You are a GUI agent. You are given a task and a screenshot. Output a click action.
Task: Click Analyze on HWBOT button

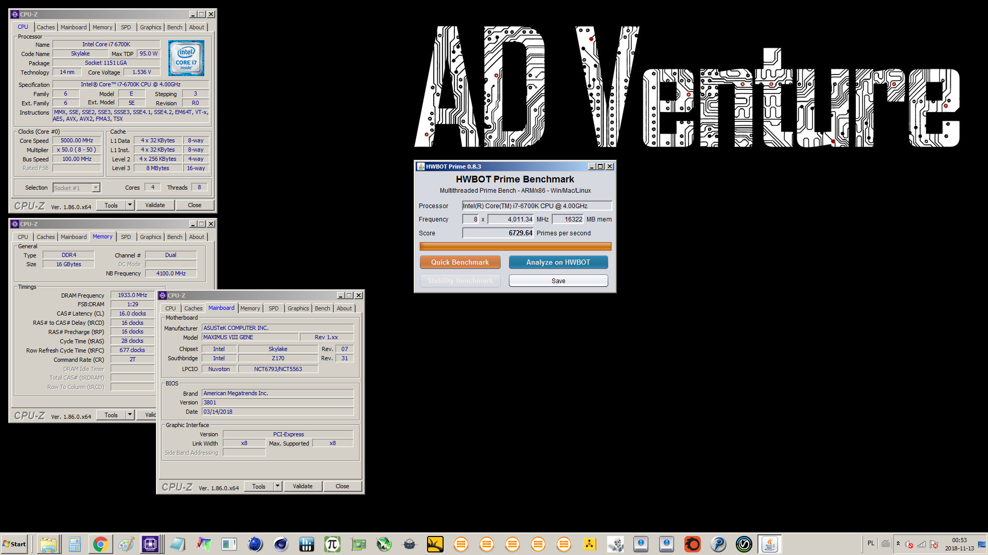(x=558, y=262)
